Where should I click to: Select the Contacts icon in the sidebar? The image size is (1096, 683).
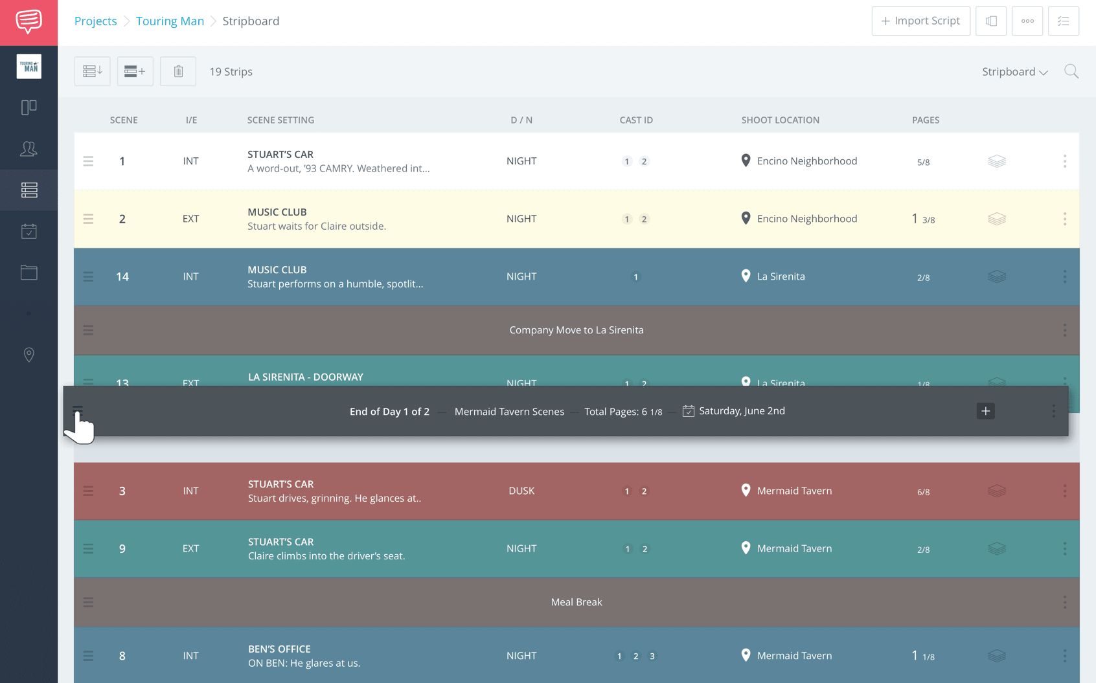(29, 149)
